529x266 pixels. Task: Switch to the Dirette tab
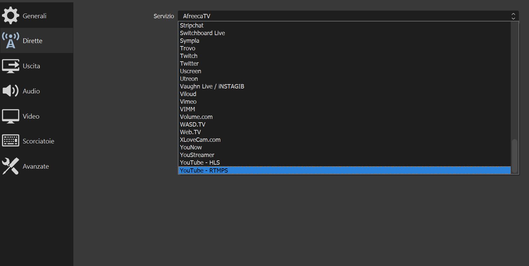point(37,40)
